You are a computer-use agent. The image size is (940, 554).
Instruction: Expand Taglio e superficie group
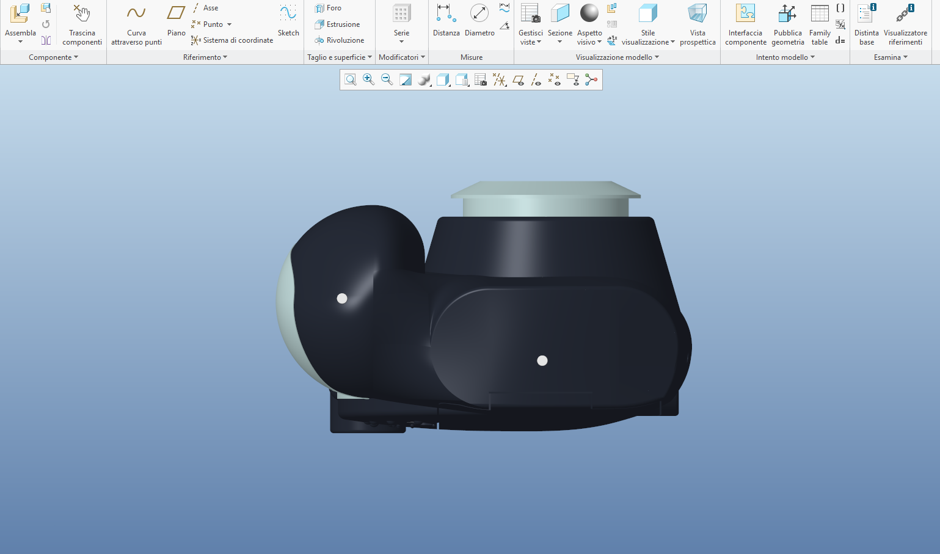(340, 57)
